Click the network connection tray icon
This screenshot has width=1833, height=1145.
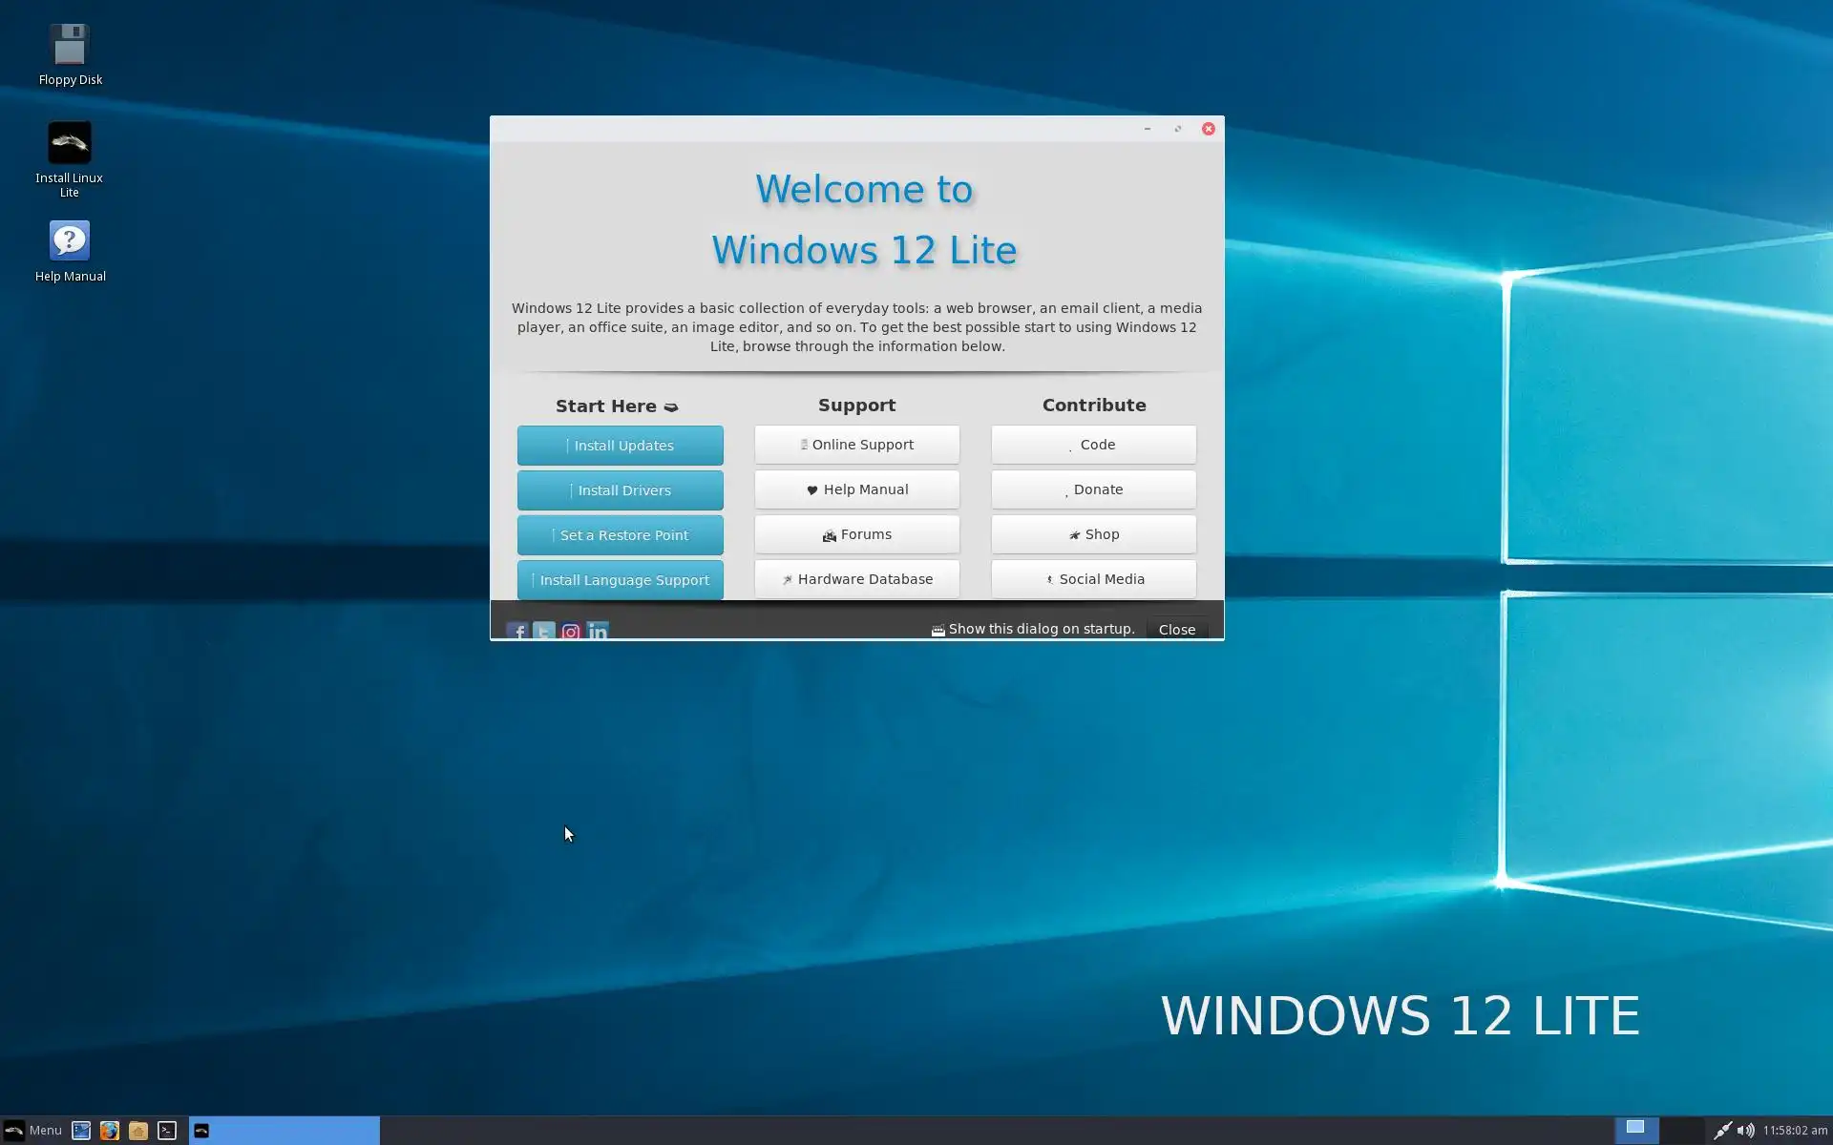point(1722,1131)
